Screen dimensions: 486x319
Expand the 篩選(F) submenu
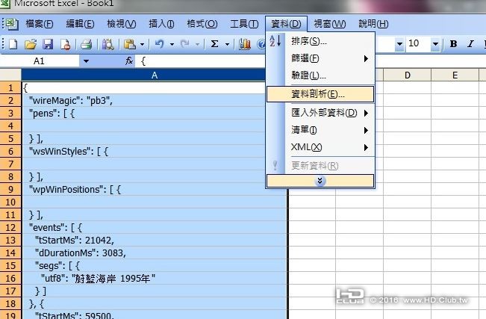[366, 58]
